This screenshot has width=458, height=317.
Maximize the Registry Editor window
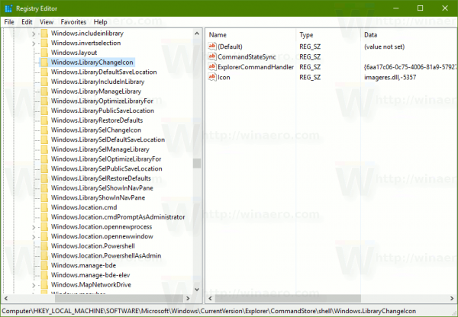point(420,8)
